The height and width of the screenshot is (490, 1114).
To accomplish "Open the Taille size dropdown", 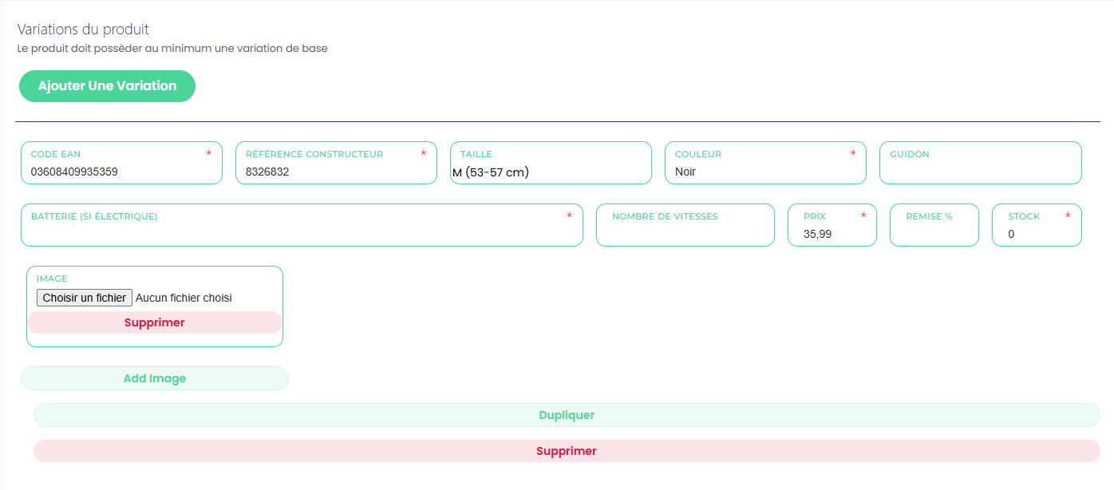I will click(550, 172).
